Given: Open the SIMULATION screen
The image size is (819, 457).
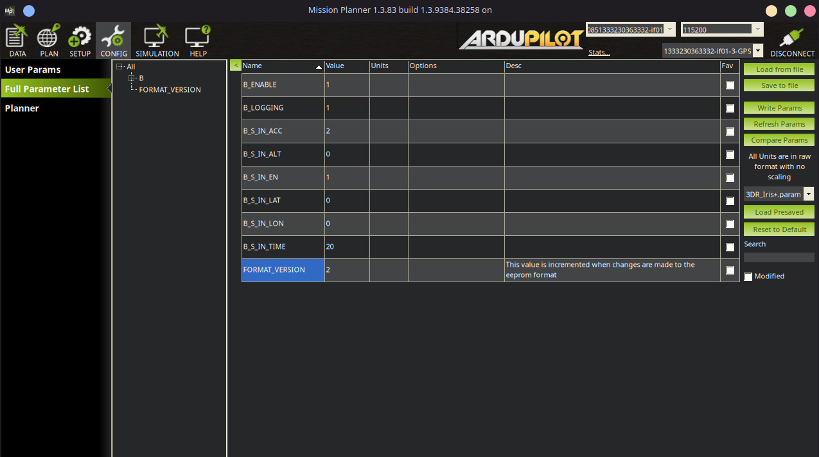Looking at the screenshot, I should tap(157, 41).
